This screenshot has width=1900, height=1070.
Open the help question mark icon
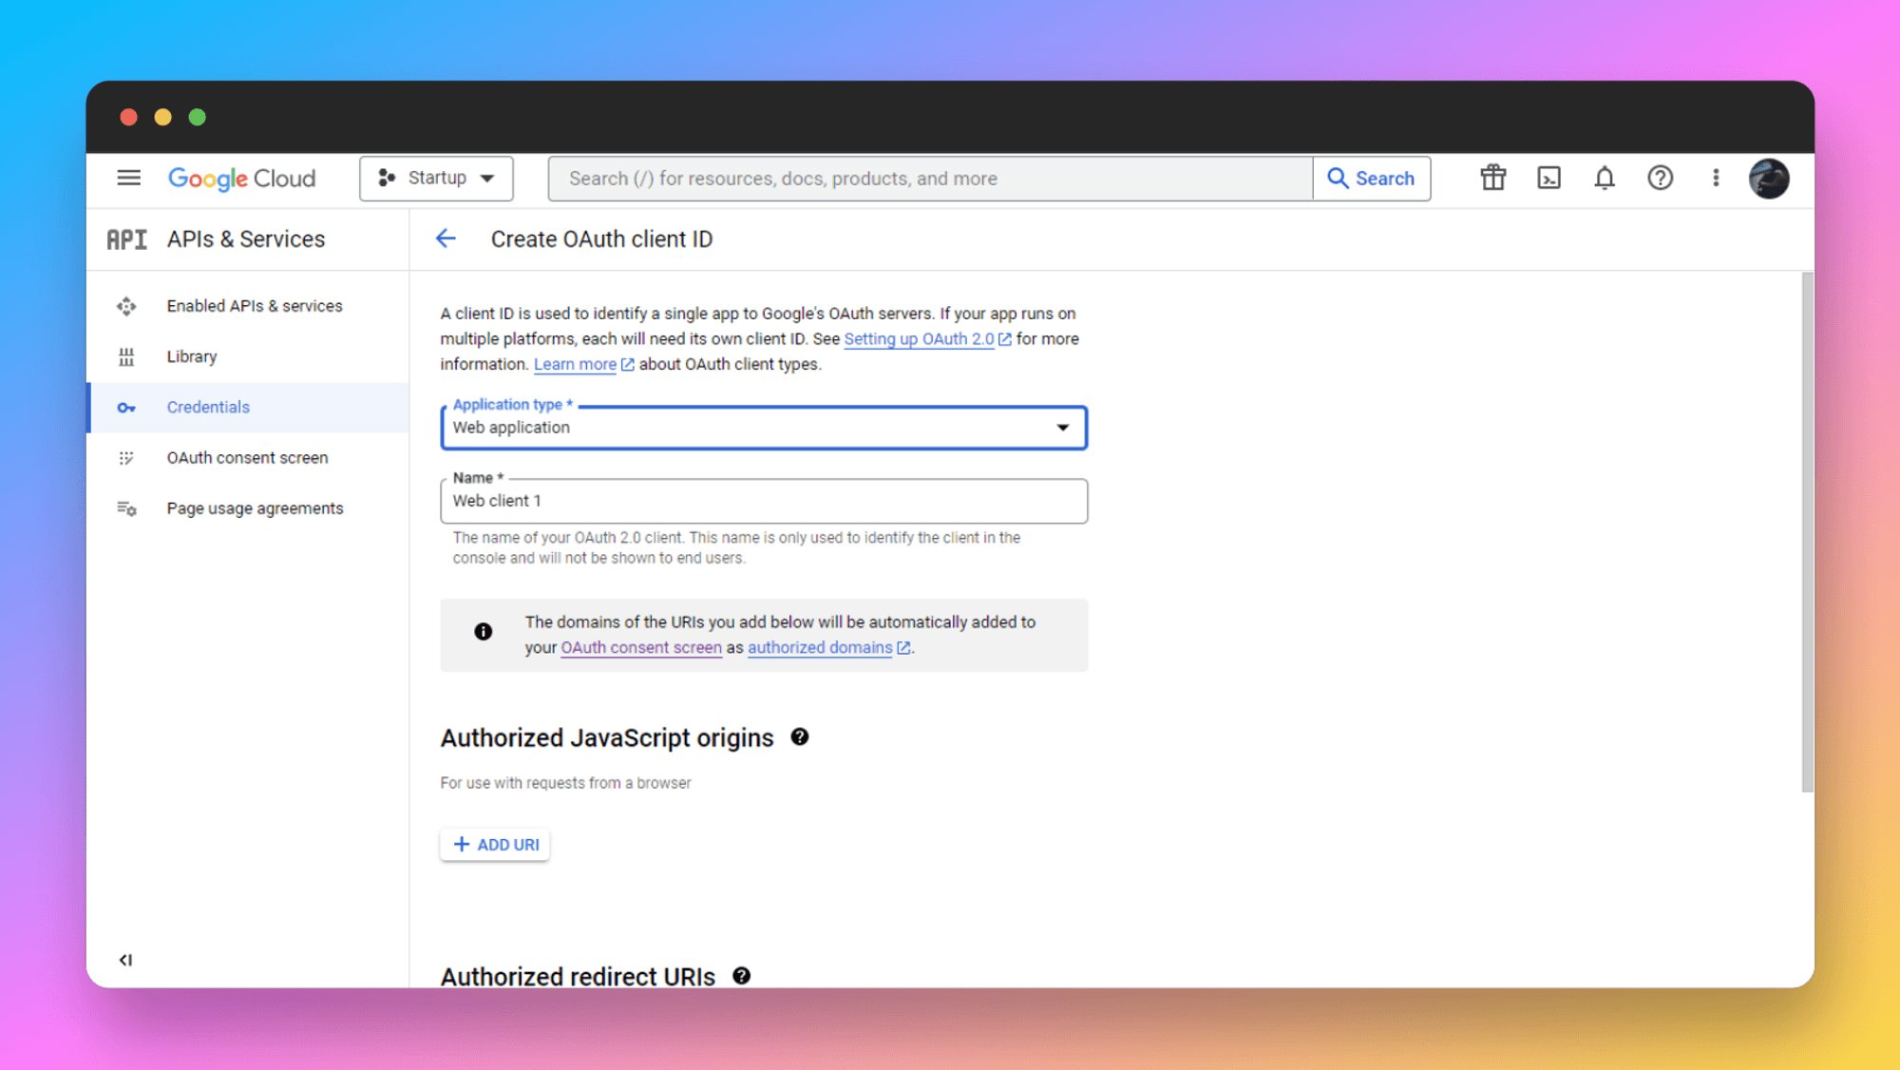pyautogui.click(x=1660, y=178)
